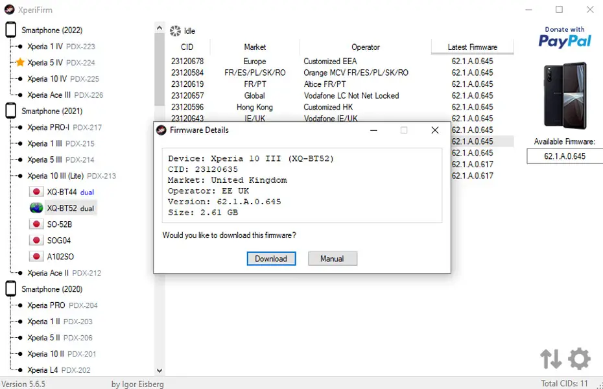Click the Japan flag icon beside SOG04
Image resolution: width=603 pixels, height=389 pixels.
click(36, 241)
